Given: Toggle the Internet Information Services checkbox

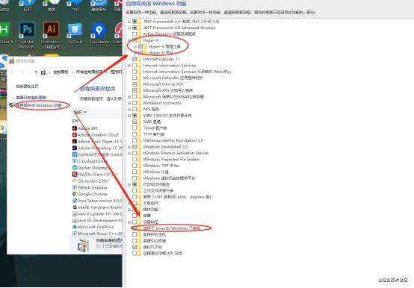Looking at the screenshot, I should (135, 66).
